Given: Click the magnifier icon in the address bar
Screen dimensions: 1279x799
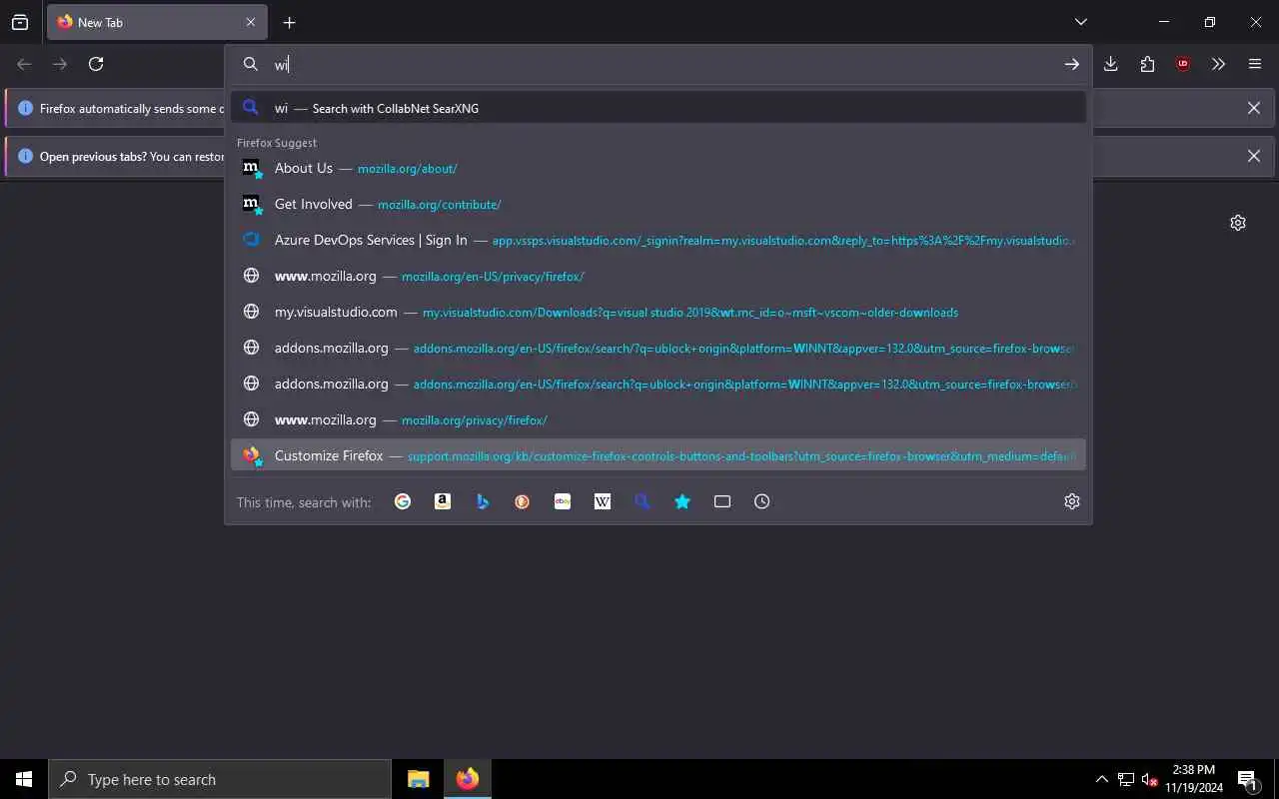Looking at the screenshot, I should [x=251, y=64].
